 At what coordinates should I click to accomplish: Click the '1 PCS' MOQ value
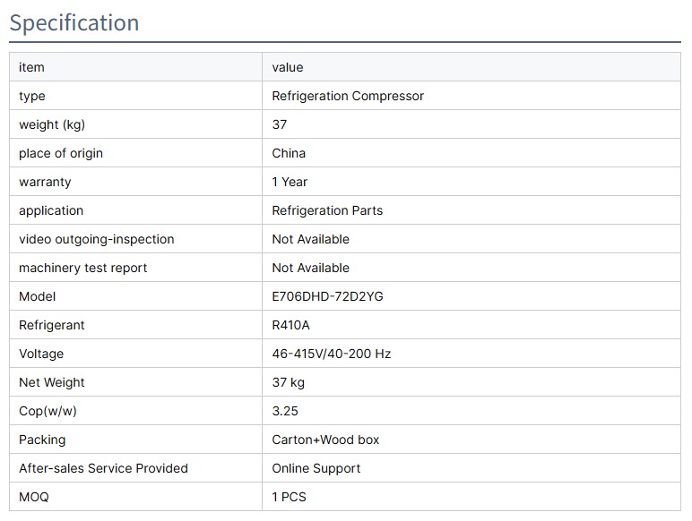(290, 497)
